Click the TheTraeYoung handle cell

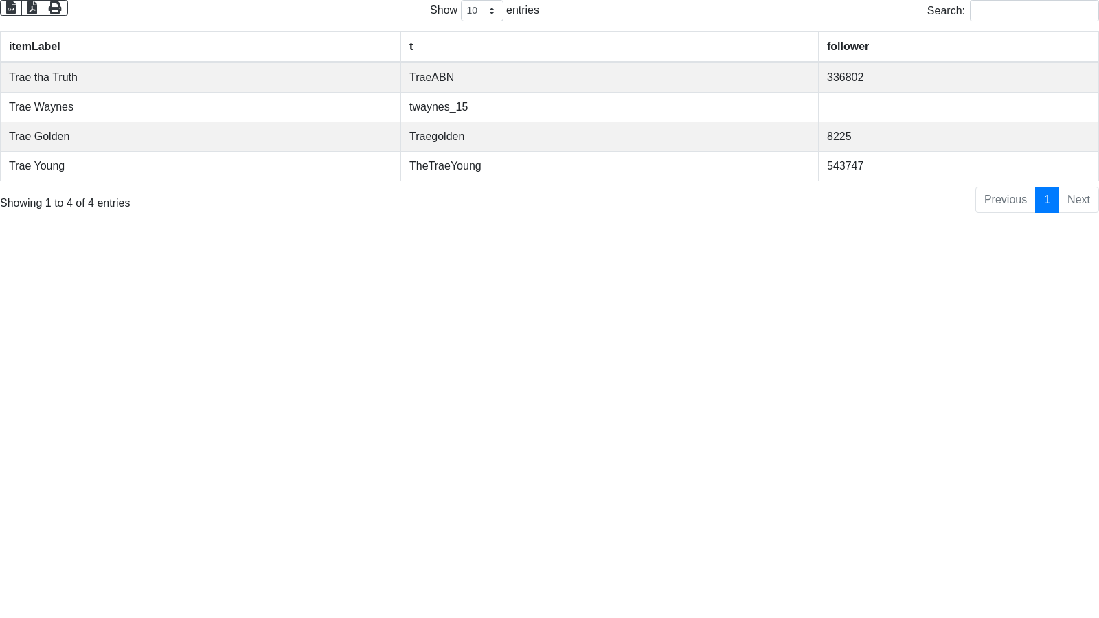(445, 166)
